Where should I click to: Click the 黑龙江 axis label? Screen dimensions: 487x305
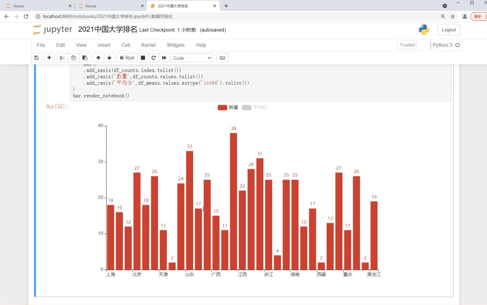374,275
